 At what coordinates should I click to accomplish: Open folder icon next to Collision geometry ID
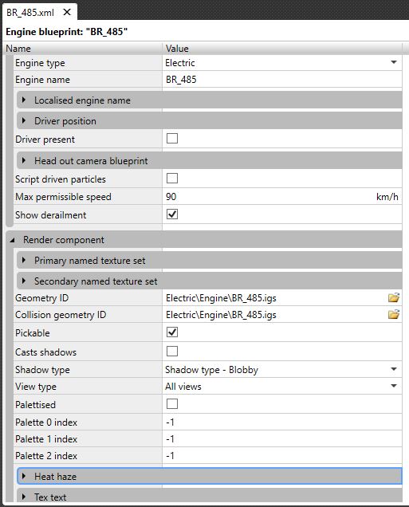394,314
